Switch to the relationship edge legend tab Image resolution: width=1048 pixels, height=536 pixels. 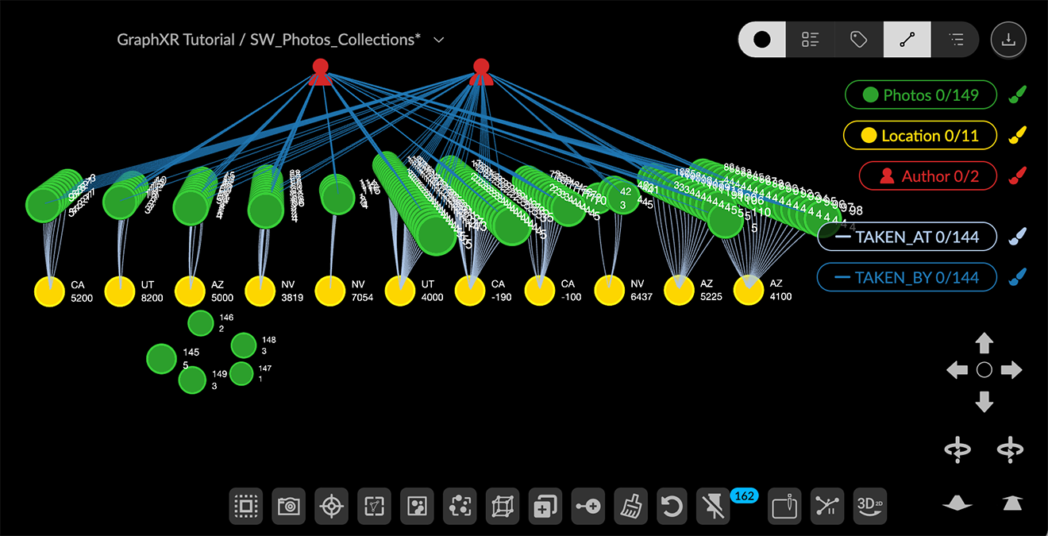pyautogui.click(x=907, y=40)
